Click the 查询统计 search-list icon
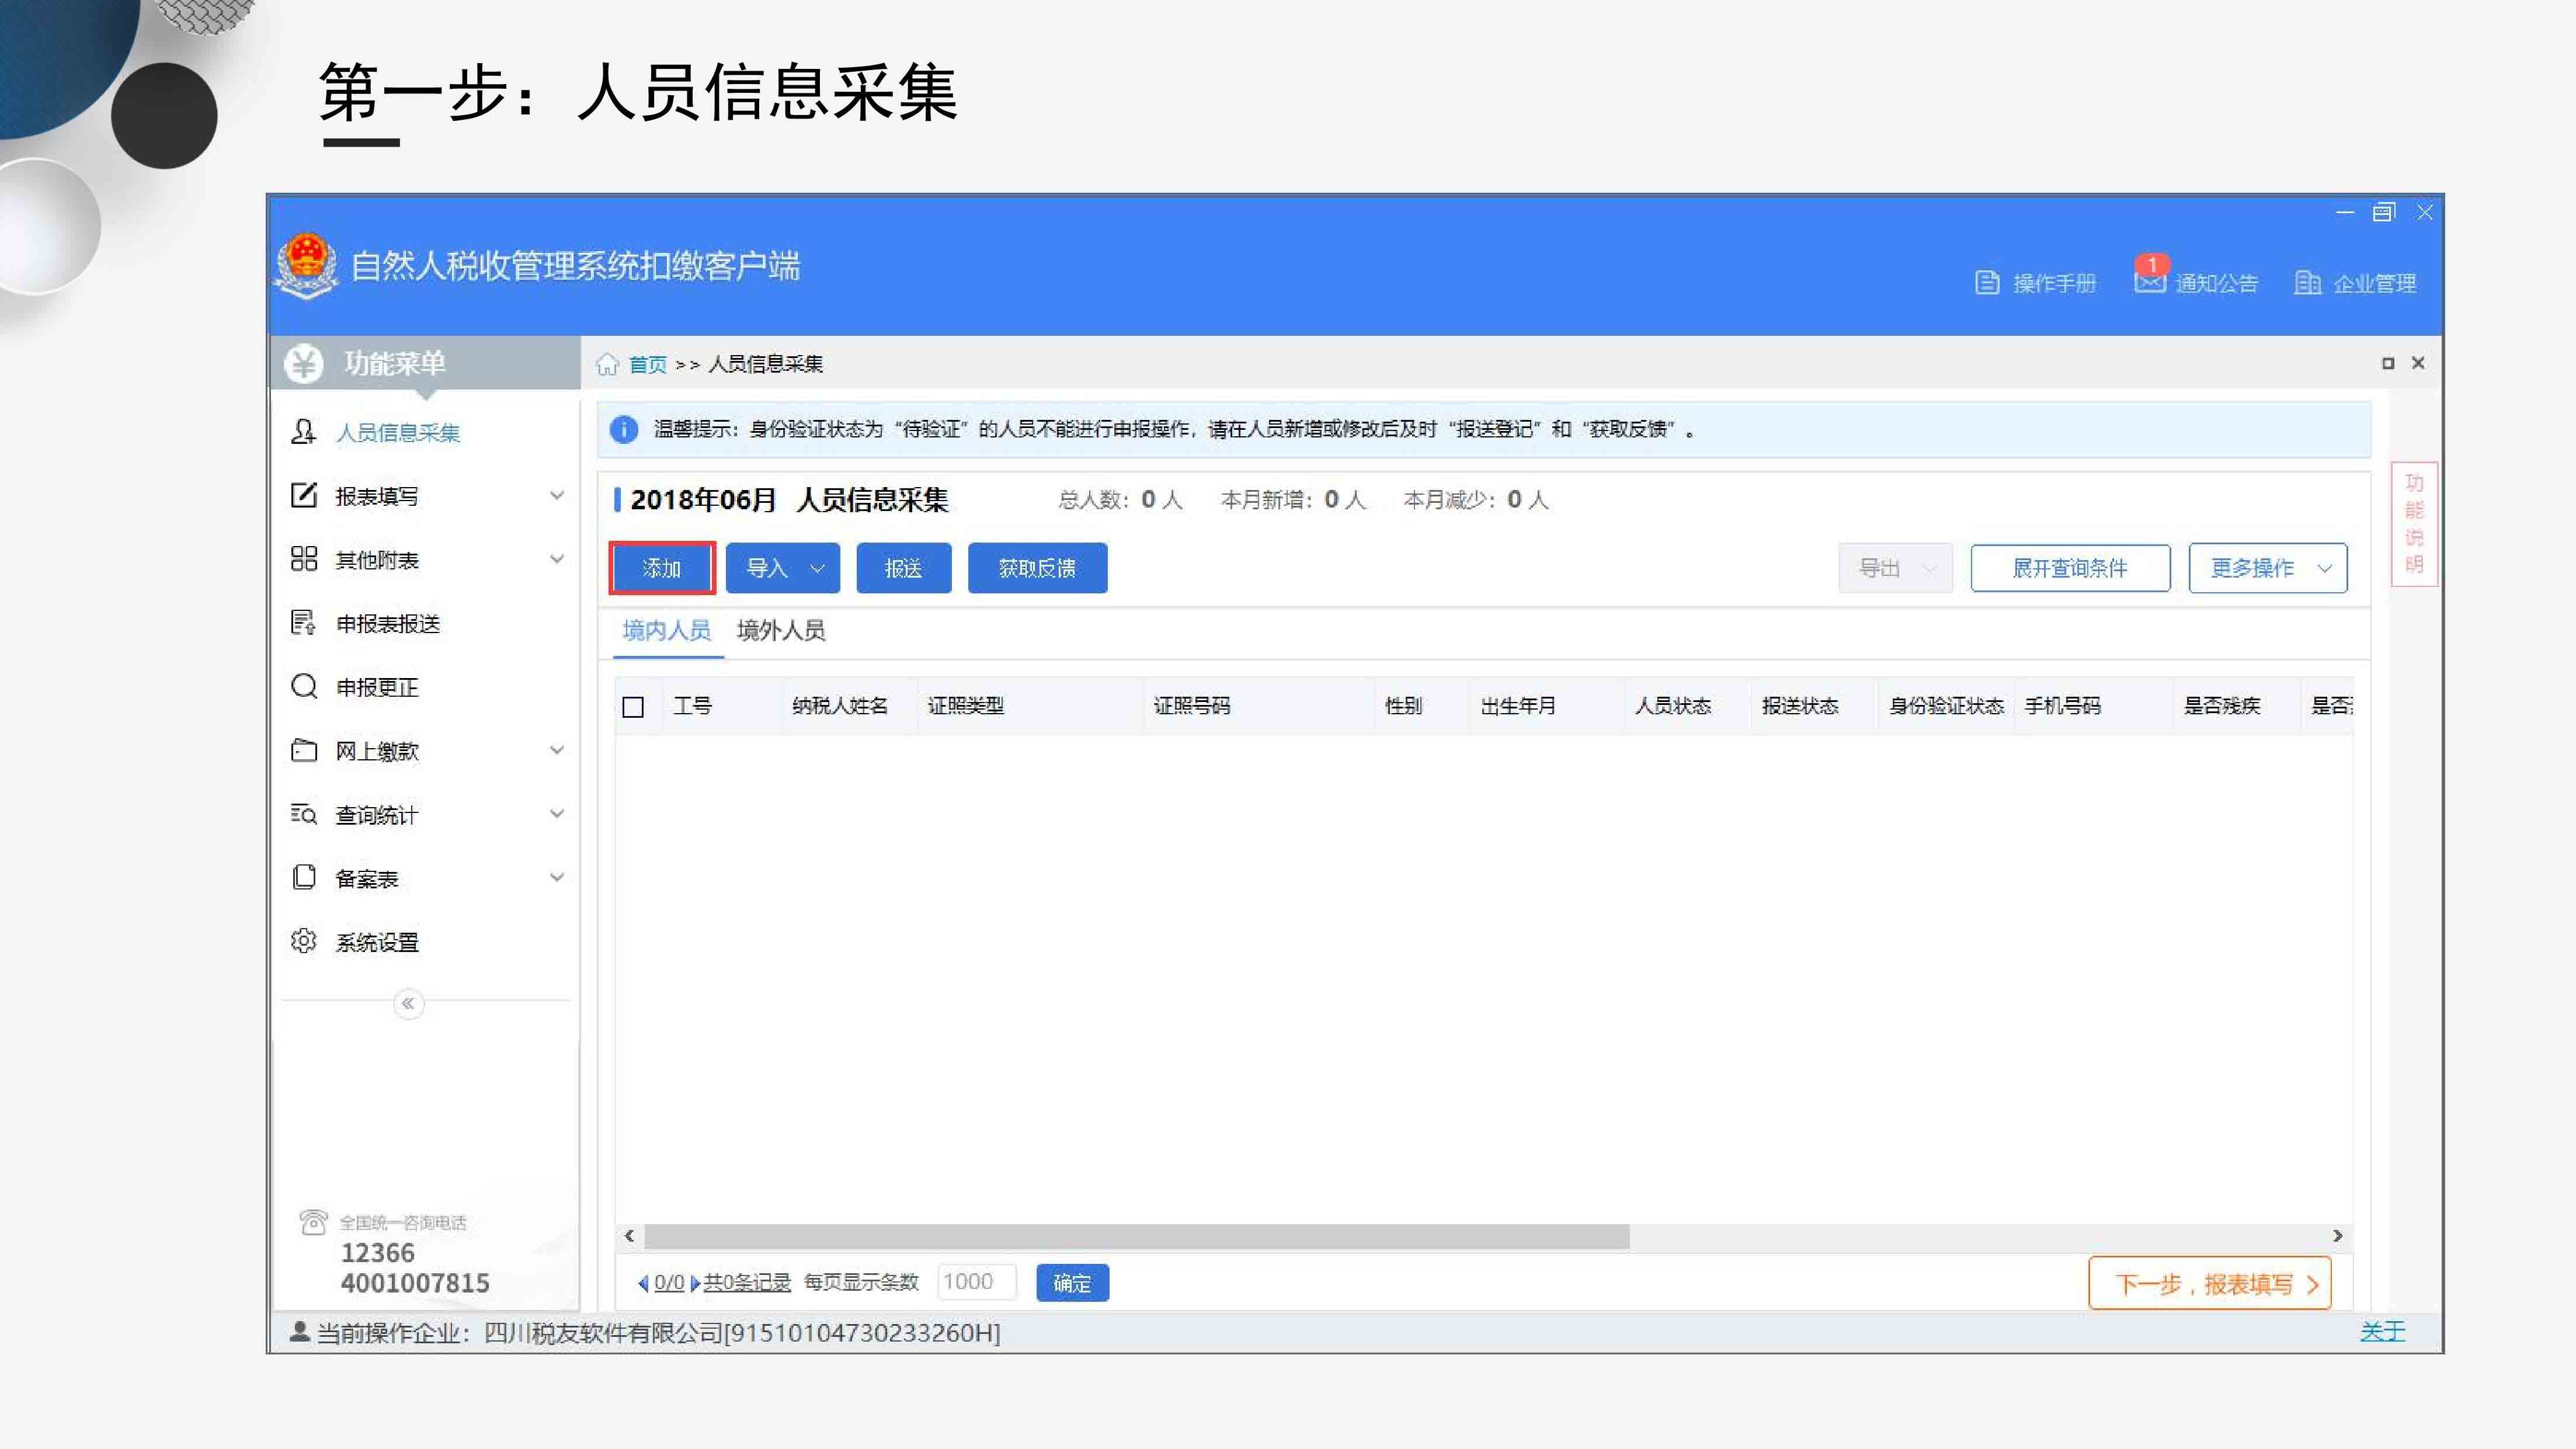Image resolution: width=2576 pixels, height=1449 pixels. pos(303,814)
